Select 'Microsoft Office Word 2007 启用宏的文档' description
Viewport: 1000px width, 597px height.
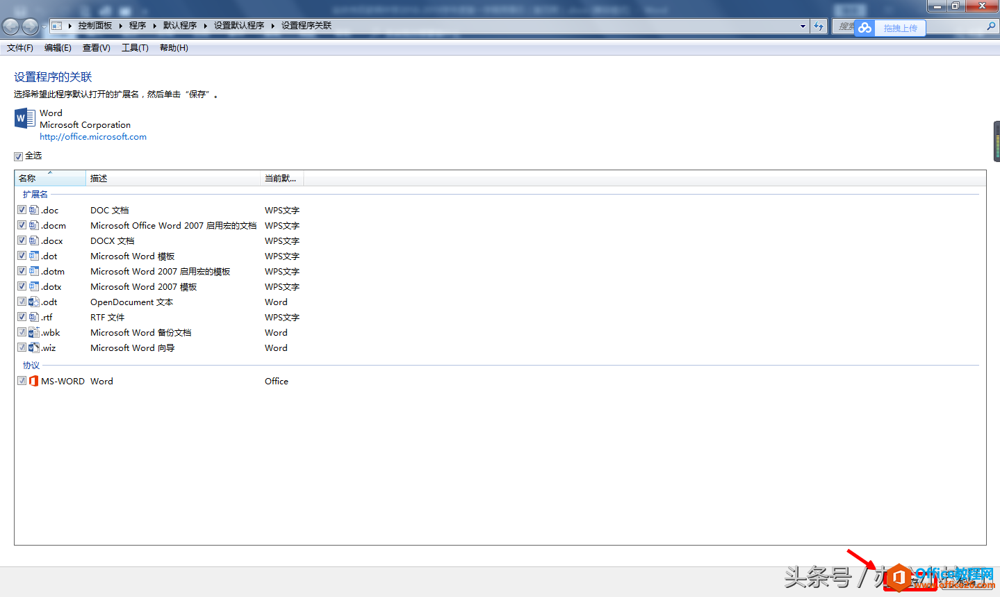pyautogui.click(x=173, y=225)
